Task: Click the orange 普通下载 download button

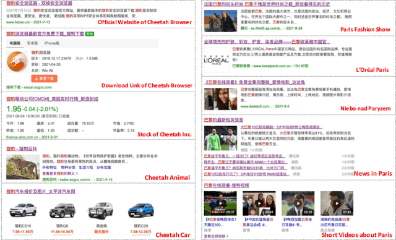Action: [x=44, y=79]
